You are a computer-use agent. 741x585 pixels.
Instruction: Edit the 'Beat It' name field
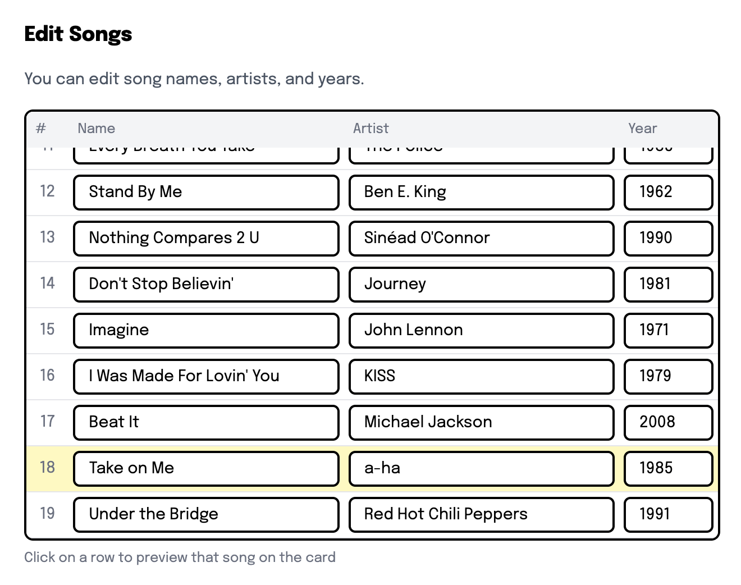205,422
